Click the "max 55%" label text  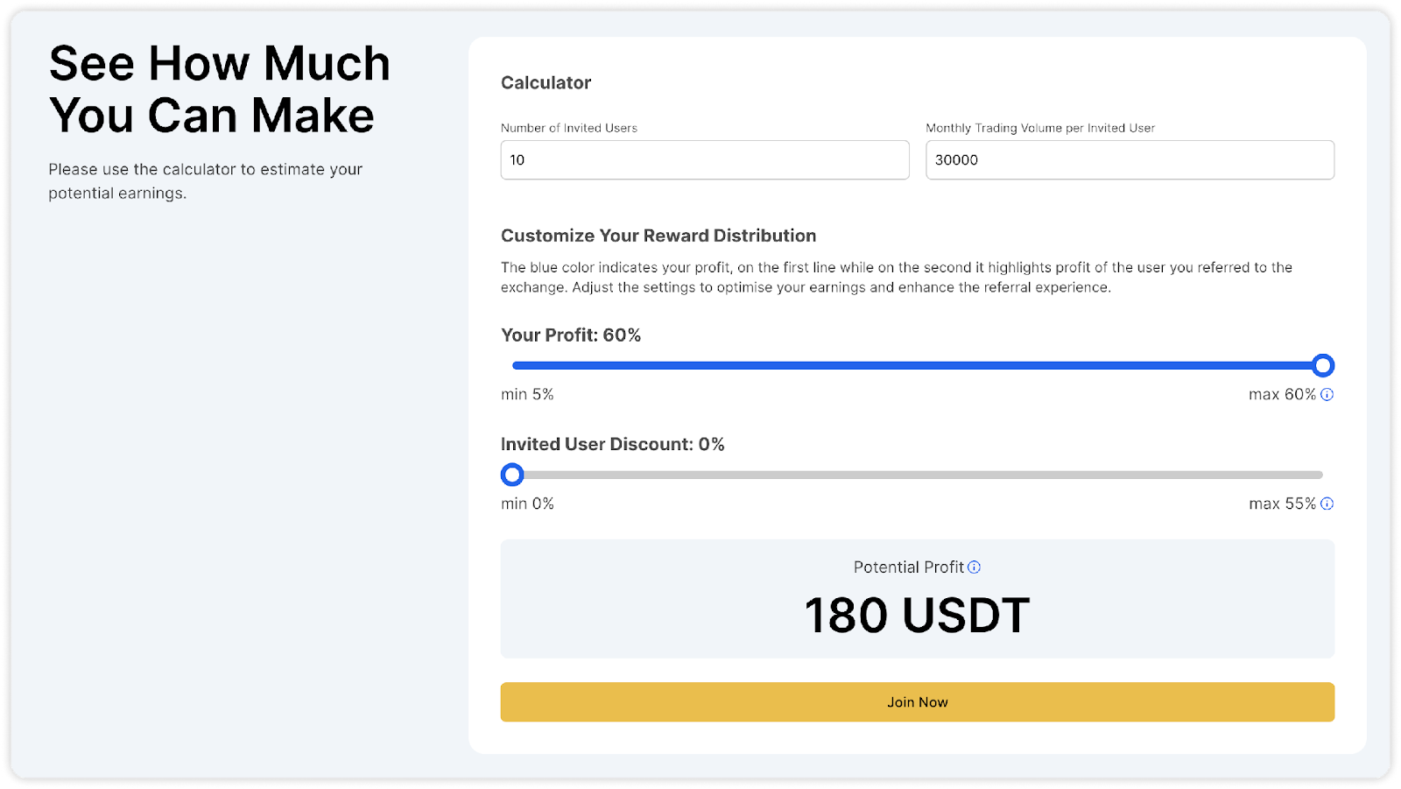point(1281,504)
